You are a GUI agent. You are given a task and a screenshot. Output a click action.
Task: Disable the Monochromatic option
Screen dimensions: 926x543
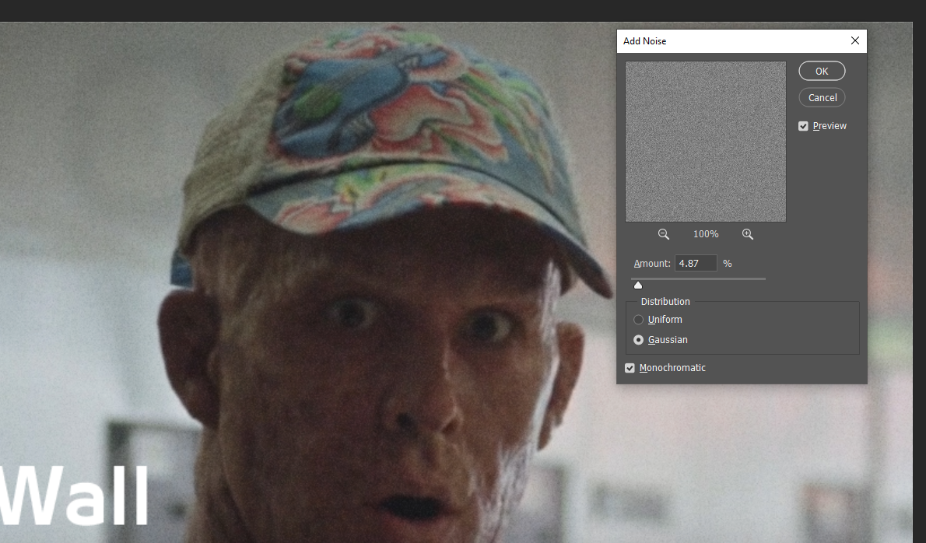tap(630, 368)
